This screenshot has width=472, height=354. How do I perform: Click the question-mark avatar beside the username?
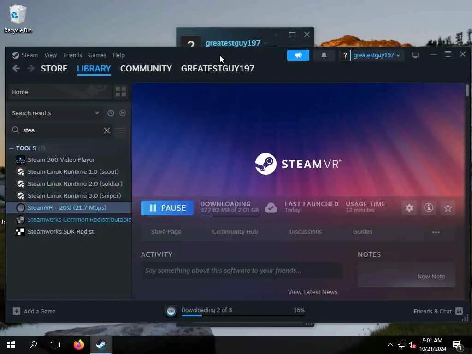(x=345, y=55)
